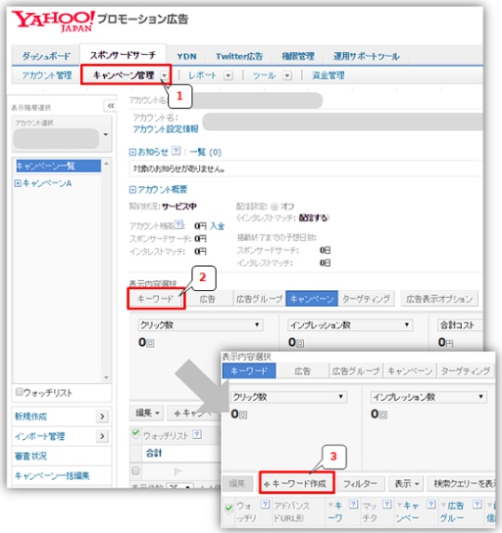Open アカウント設定情報 link
Image resolution: width=502 pixels, height=533 pixels.
click(165, 129)
